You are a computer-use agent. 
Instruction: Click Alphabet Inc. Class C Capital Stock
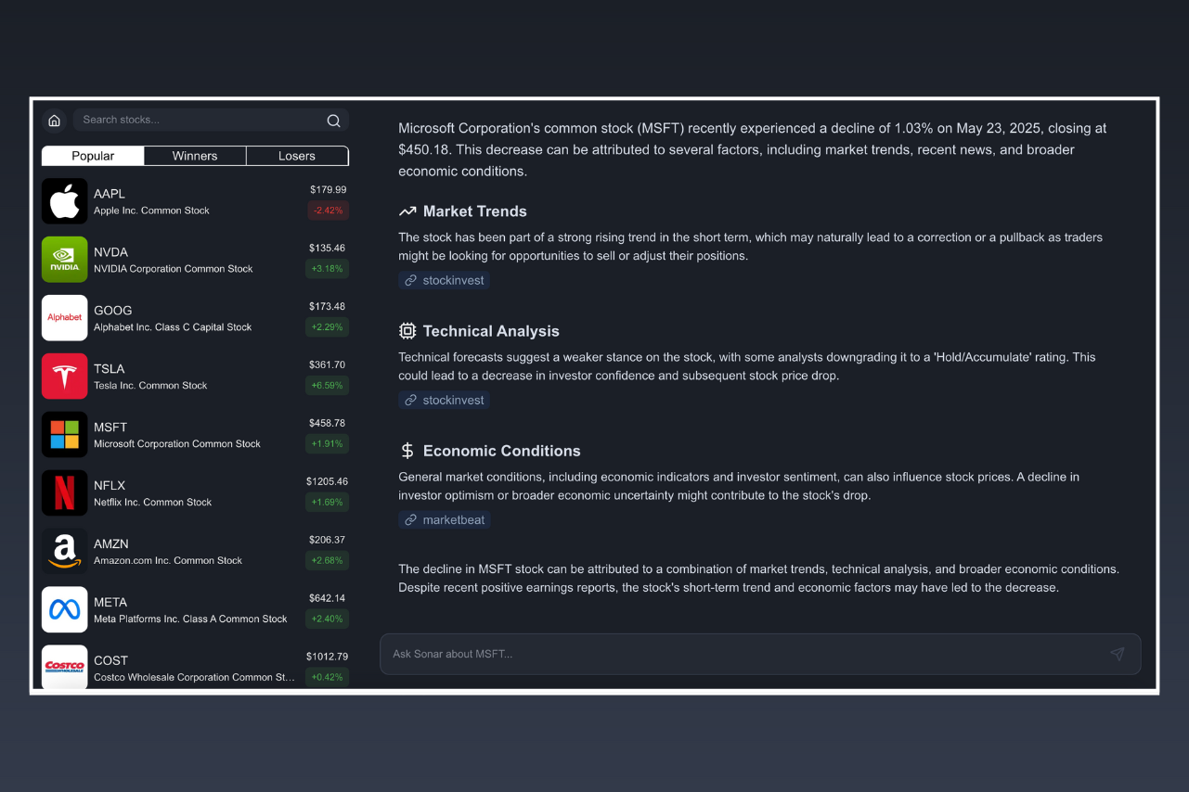click(173, 327)
